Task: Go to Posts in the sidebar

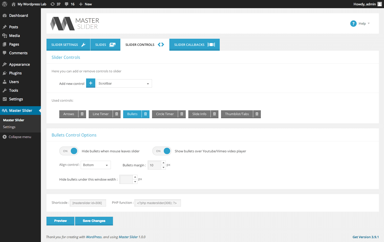Action: coord(20,27)
